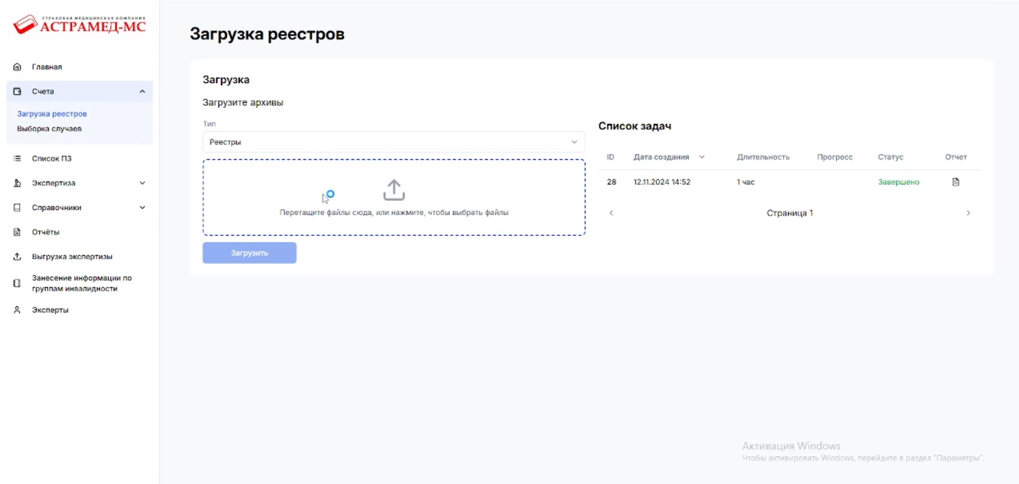Open the report icon for task 28
1019x484 pixels.
tap(955, 182)
